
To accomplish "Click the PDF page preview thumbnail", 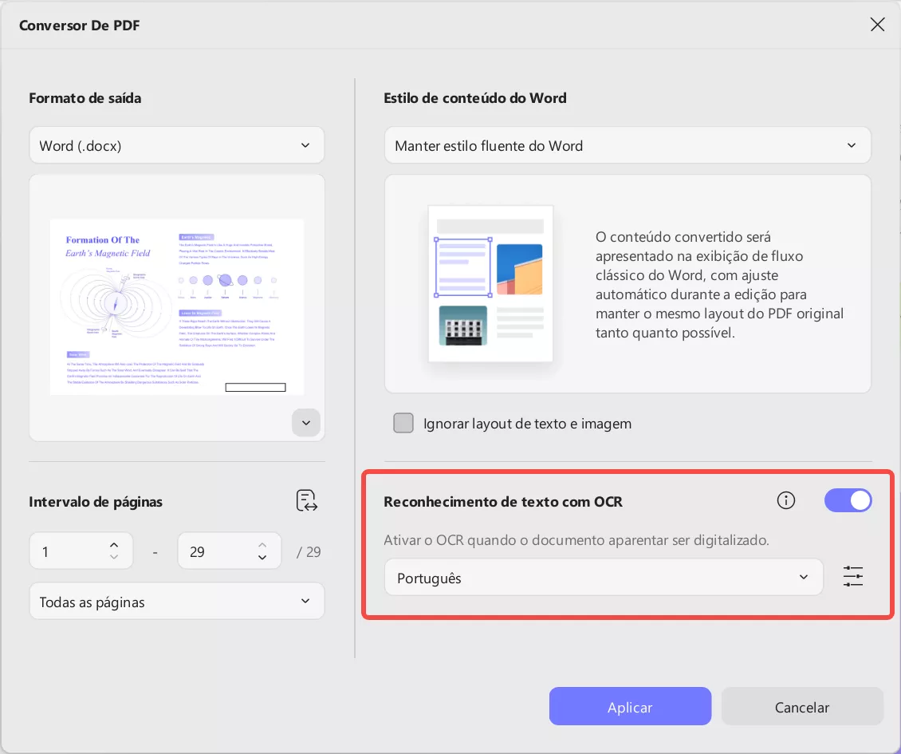I will 176,306.
